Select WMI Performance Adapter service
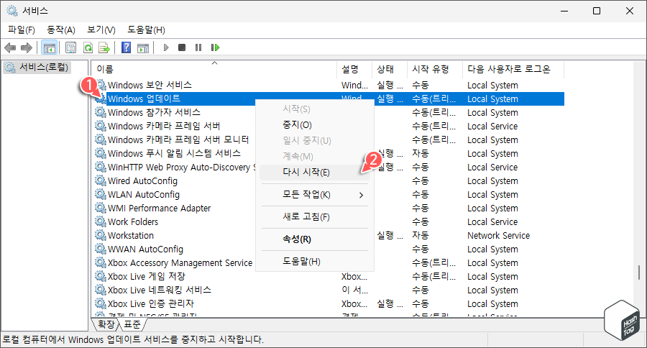Image resolution: width=647 pixels, height=348 pixels. tap(329, 208)
